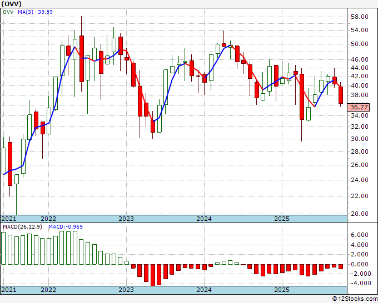Click the 32.00 price axis label
378x303 pixels.
[x=360, y=127]
